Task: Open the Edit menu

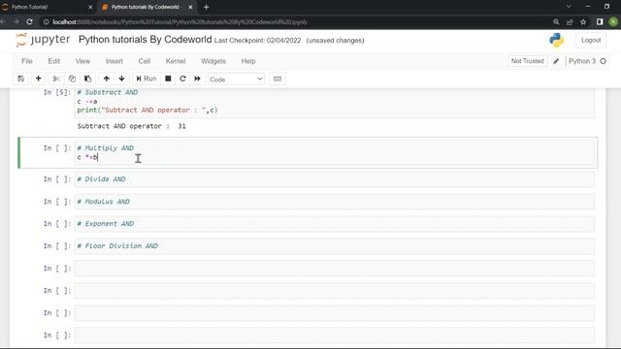Action: click(x=54, y=61)
